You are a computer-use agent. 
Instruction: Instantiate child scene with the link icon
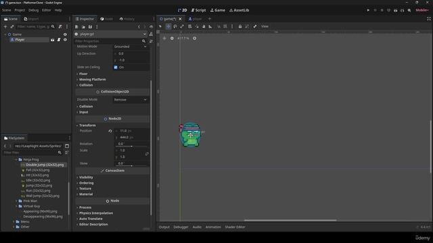coord(12,27)
